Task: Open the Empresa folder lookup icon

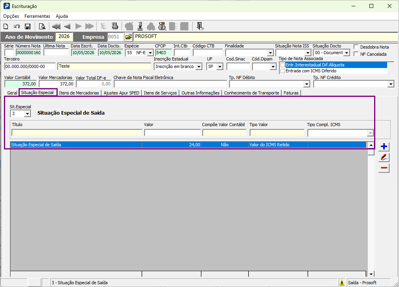Action: (129, 37)
